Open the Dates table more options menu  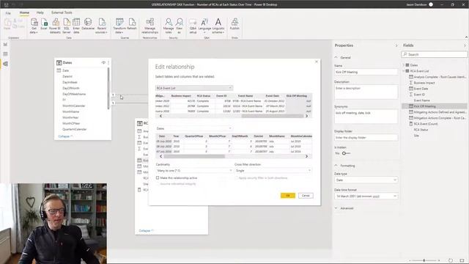[x=108, y=62]
